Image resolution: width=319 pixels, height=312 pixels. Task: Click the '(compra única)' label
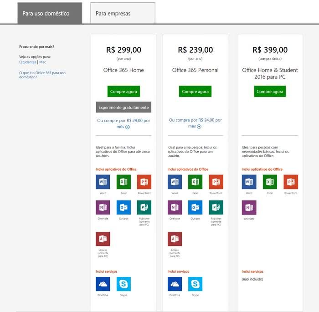click(x=270, y=59)
